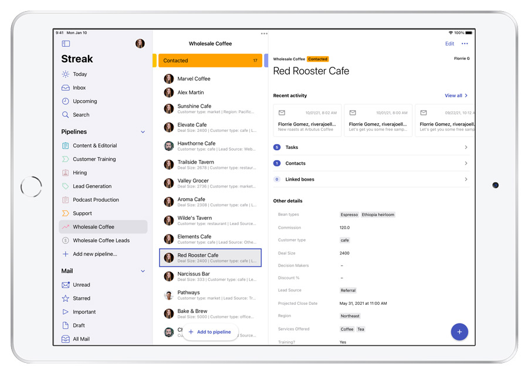Click the Espresso bean type tag

tap(349, 215)
